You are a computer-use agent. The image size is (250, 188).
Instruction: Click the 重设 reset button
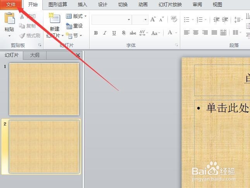74,26
